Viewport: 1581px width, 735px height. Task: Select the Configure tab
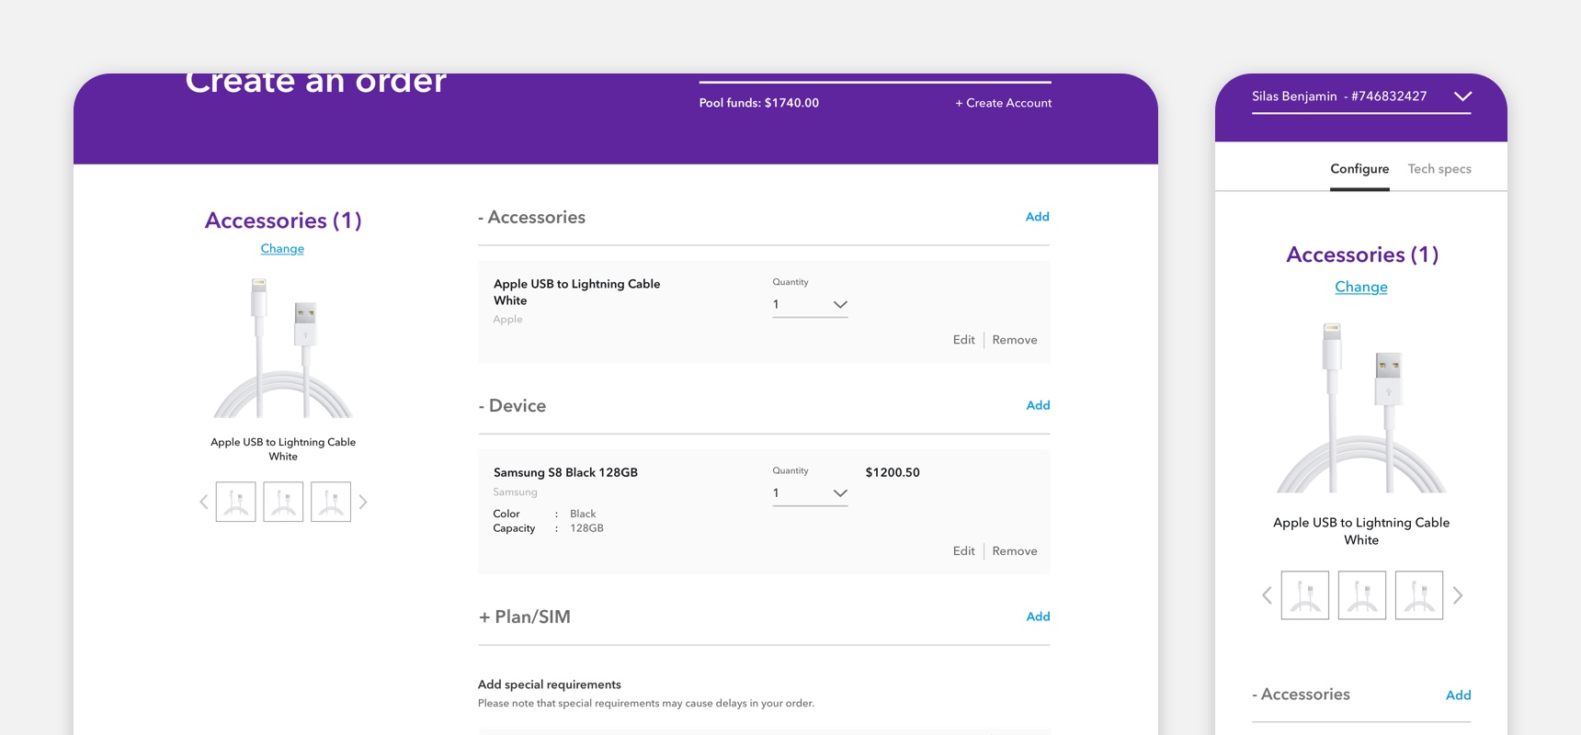click(1359, 169)
